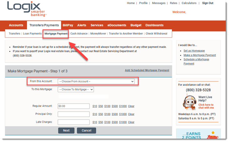Image resolution: width=229 pixels, height=142 pixels.
Task: Add $50 to Regular Amount
Action: [101, 106]
